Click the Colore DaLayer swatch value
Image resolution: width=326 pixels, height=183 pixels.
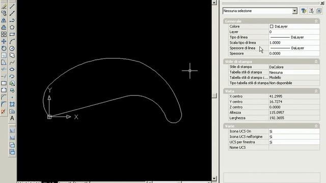[x=294, y=26]
